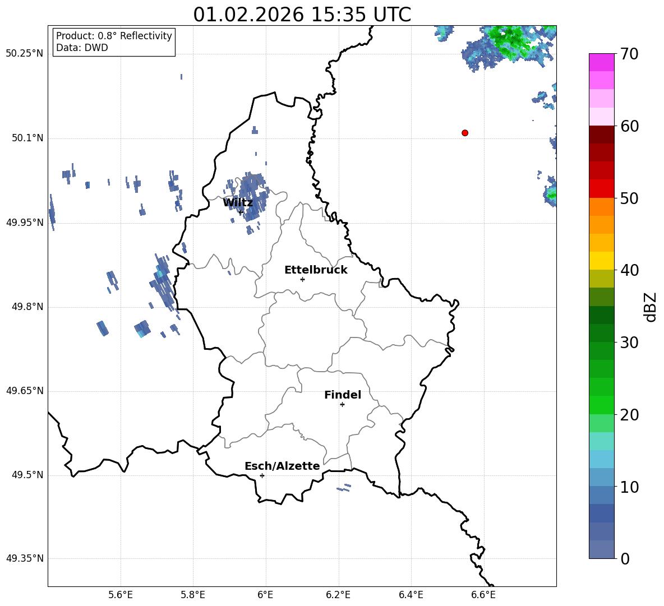Click the 50.1°N latitude label
This screenshot has height=606, width=664.
(27, 138)
